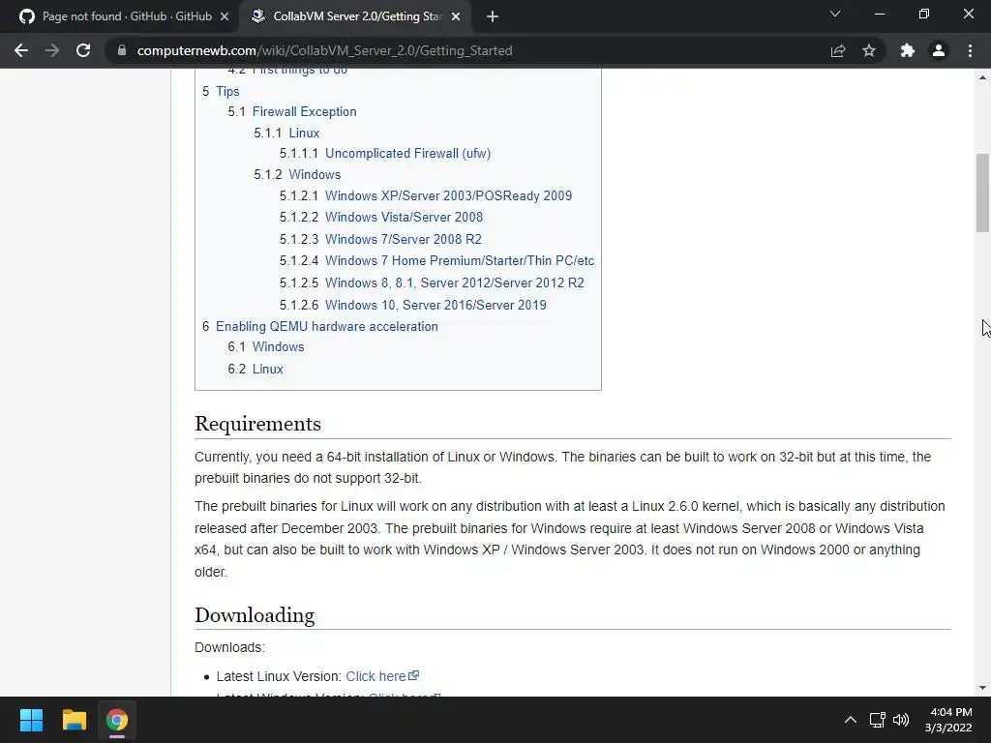Open the Windows Start menu
Viewport: 991px width, 743px height.
tap(31, 720)
